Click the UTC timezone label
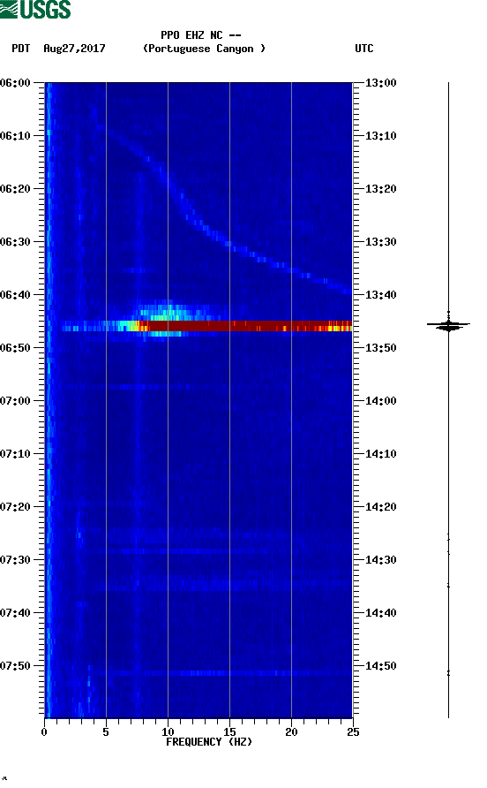This screenshot has width=487, height=788. (x=364, y=49)
